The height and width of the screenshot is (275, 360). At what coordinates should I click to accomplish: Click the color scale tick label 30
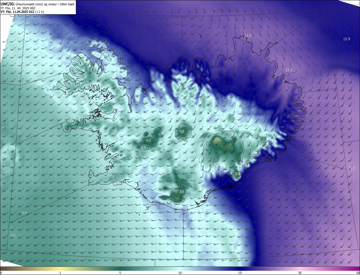click(300, 273)
